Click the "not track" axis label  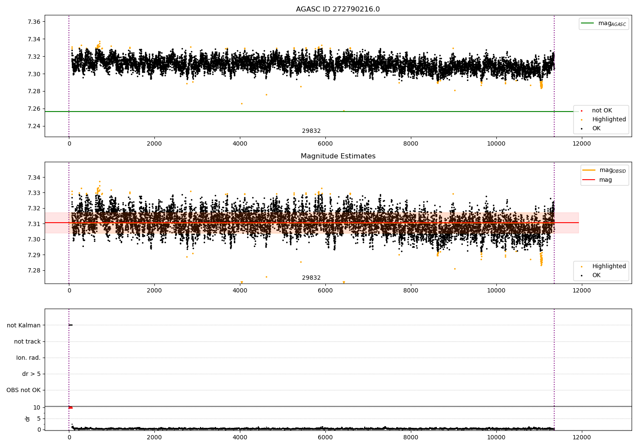pyautogui.click(x=27, y=342)
